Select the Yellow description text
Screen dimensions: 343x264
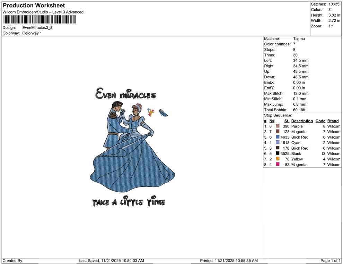pos(297,159)
